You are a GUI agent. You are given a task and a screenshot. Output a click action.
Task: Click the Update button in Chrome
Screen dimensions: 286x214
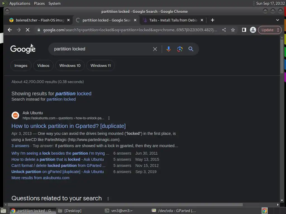coord(267,30)
